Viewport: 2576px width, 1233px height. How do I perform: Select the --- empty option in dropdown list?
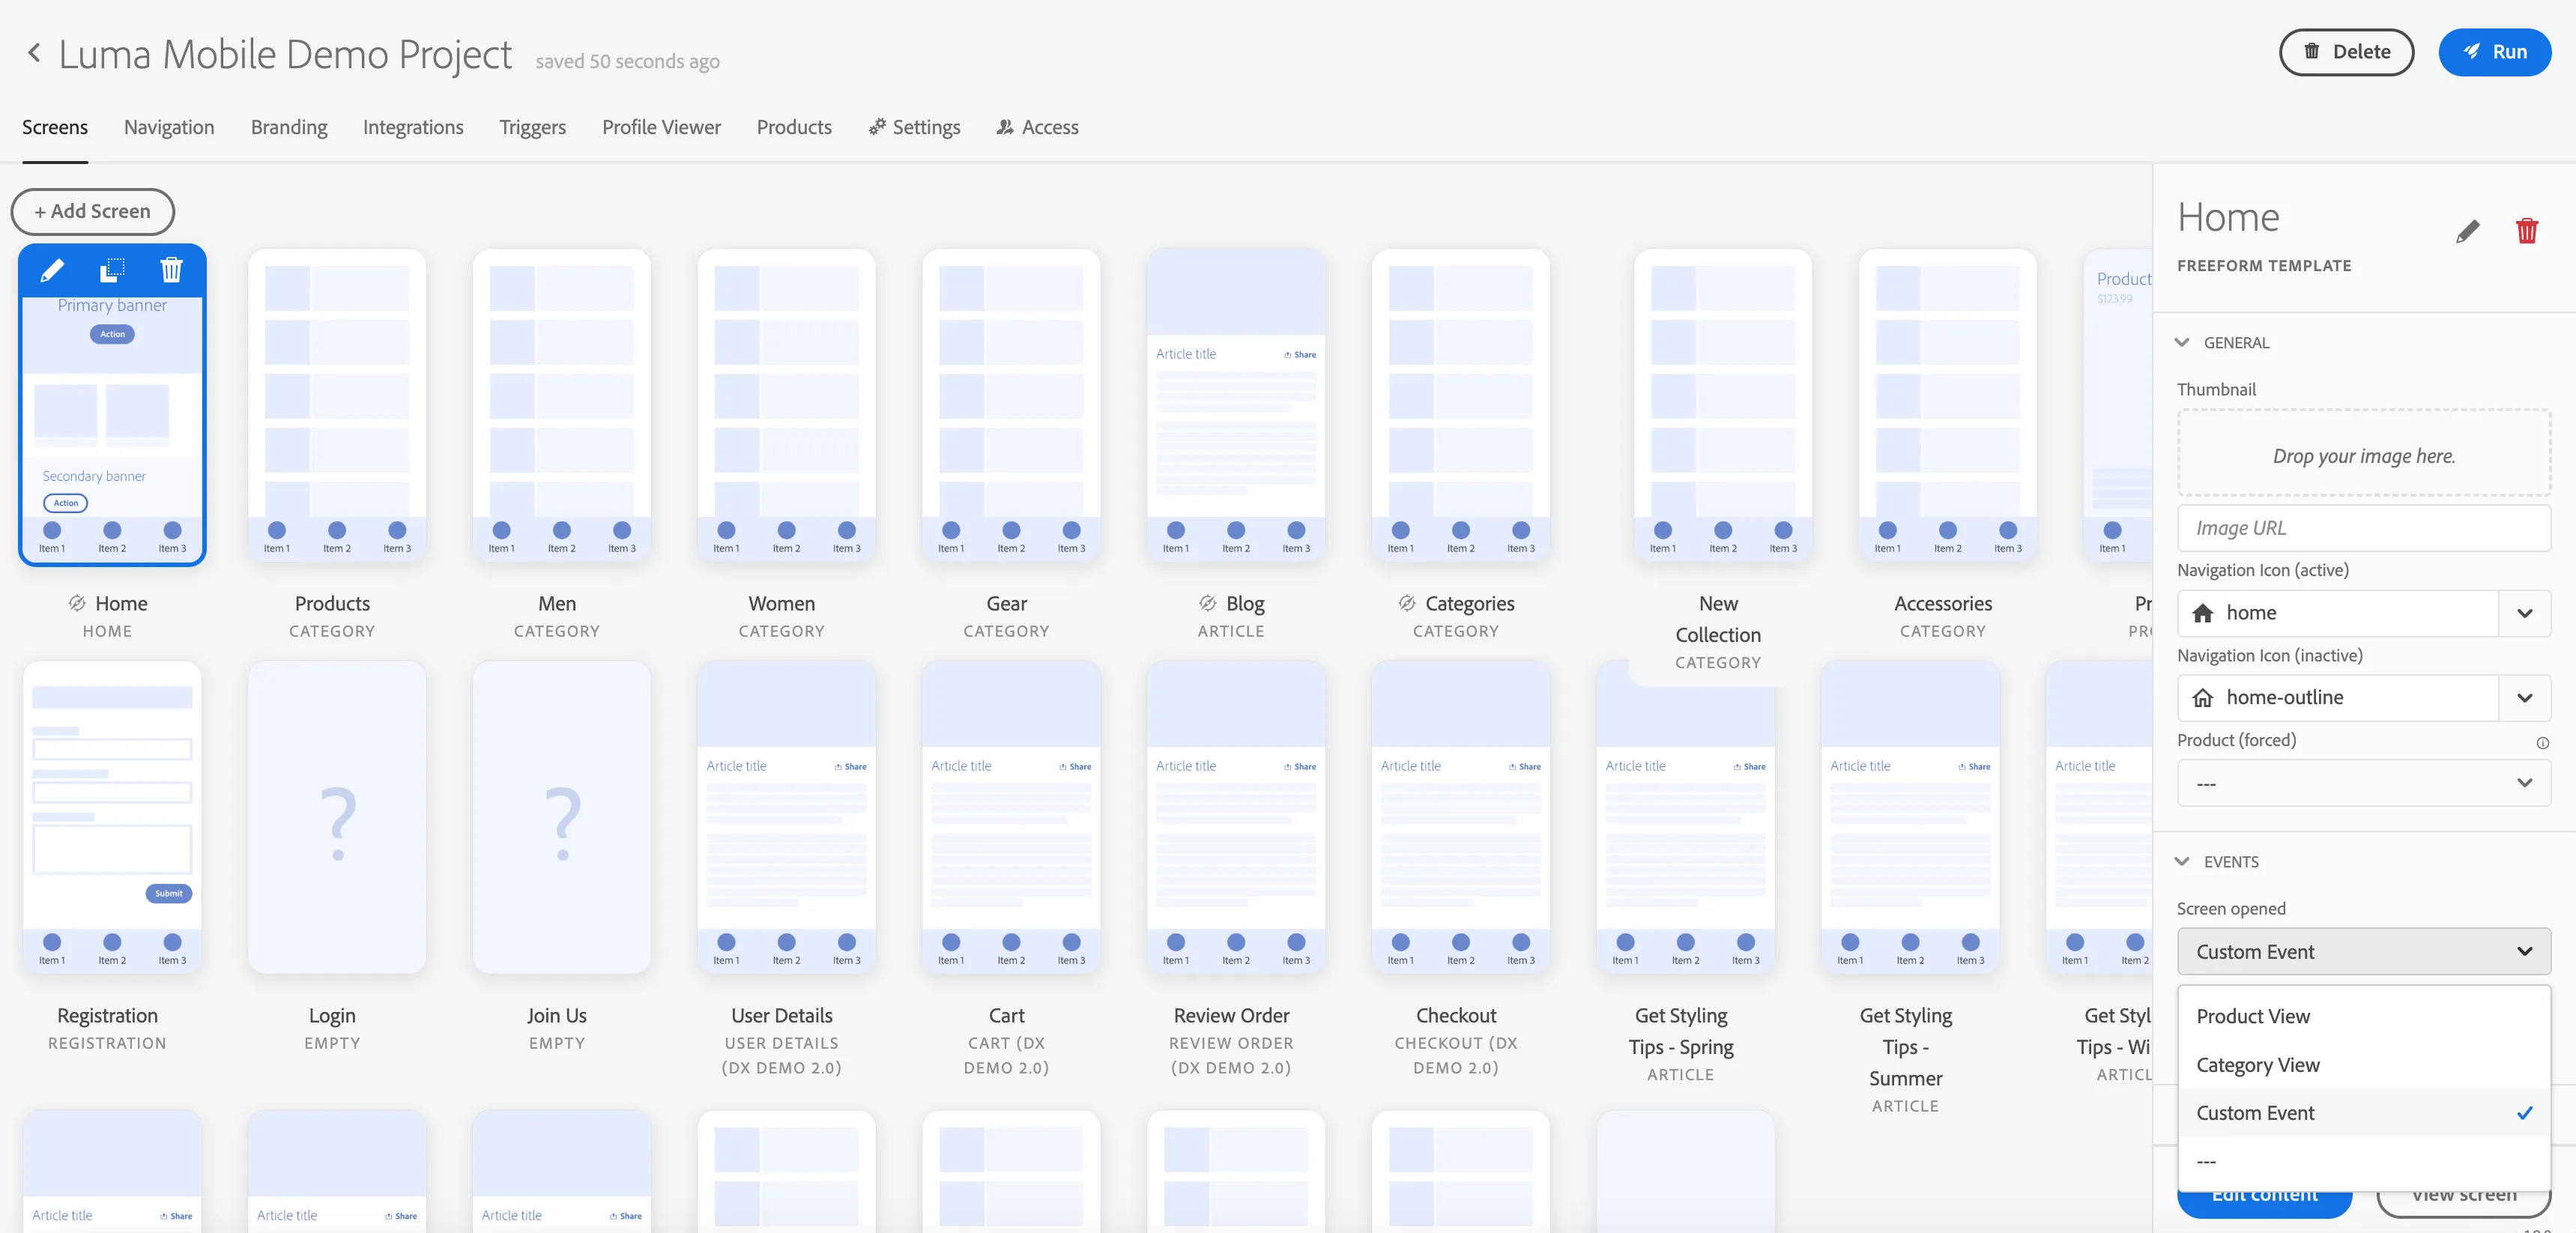pyautogui.click(x=2363, y=1161)
